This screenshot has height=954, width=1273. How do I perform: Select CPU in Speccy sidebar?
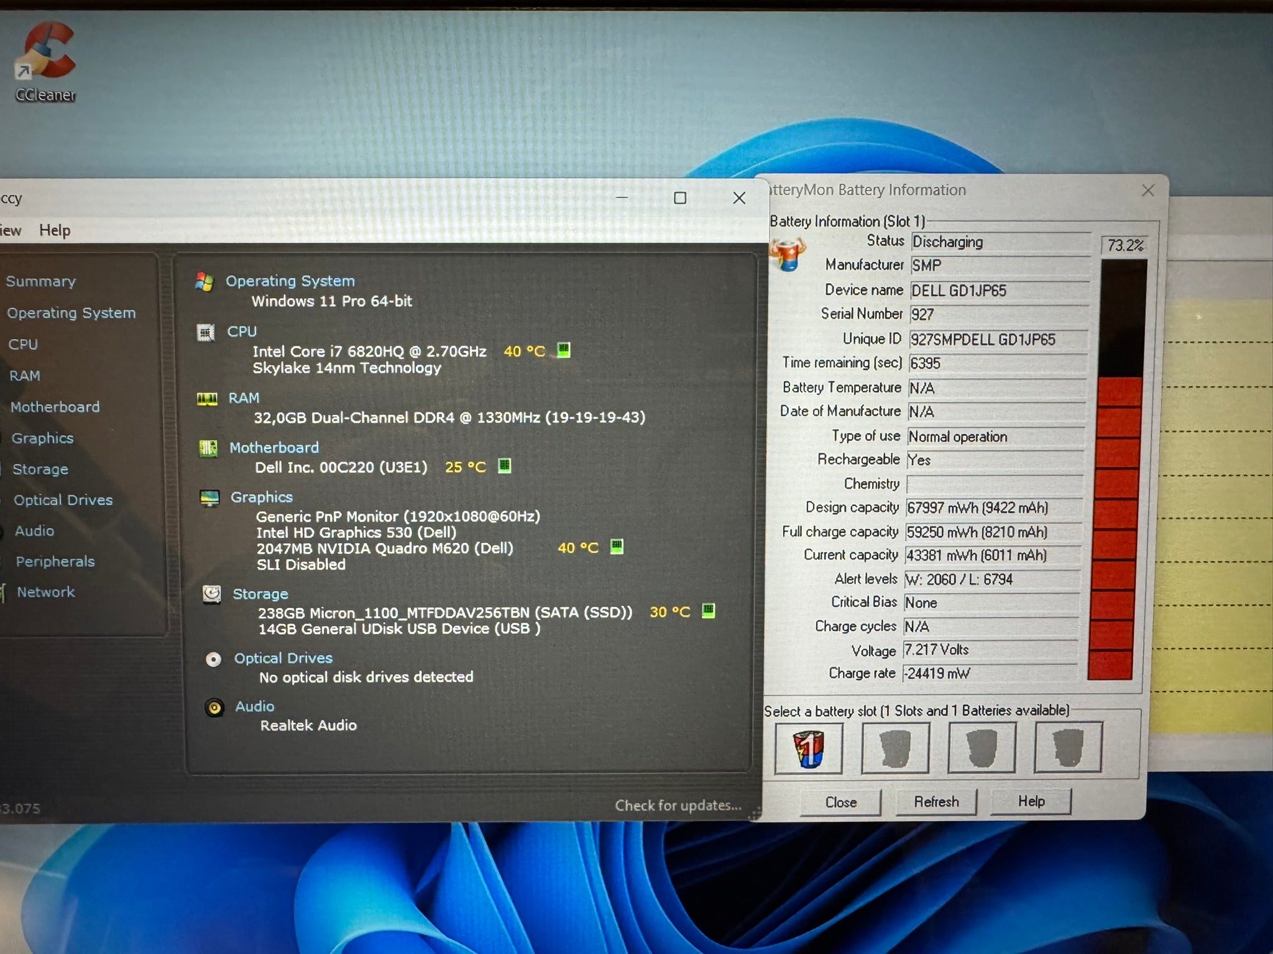(23, 345)
